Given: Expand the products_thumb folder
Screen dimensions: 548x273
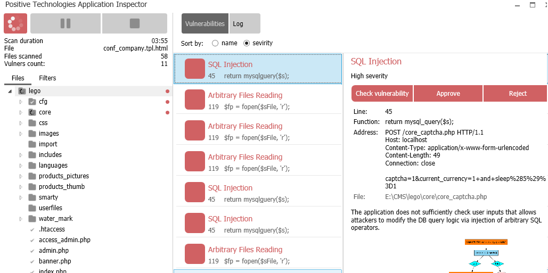Looking at the screenshot, I should [21, 187].
